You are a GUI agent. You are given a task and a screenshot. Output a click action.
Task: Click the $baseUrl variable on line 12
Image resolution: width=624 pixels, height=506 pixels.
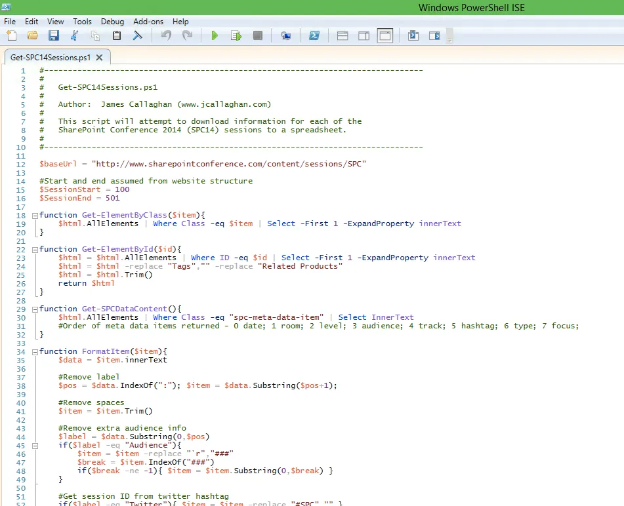coord(58,164)
